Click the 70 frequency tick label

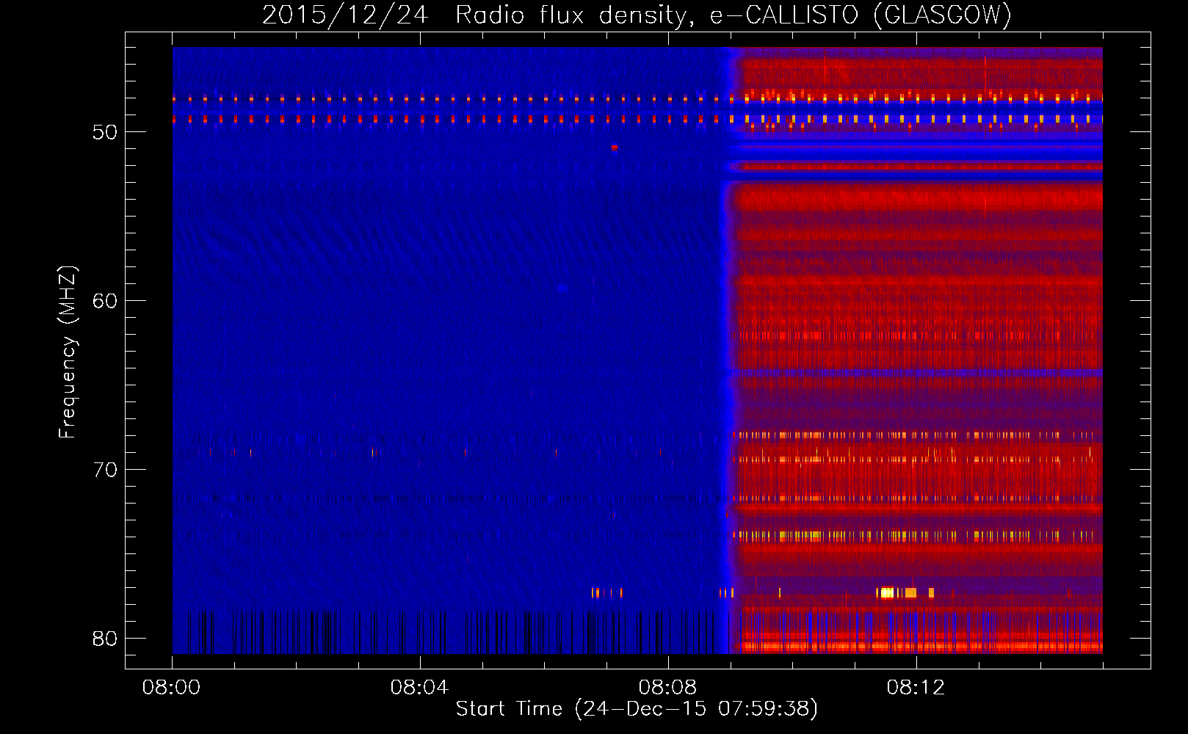click(x=105, y=470)
